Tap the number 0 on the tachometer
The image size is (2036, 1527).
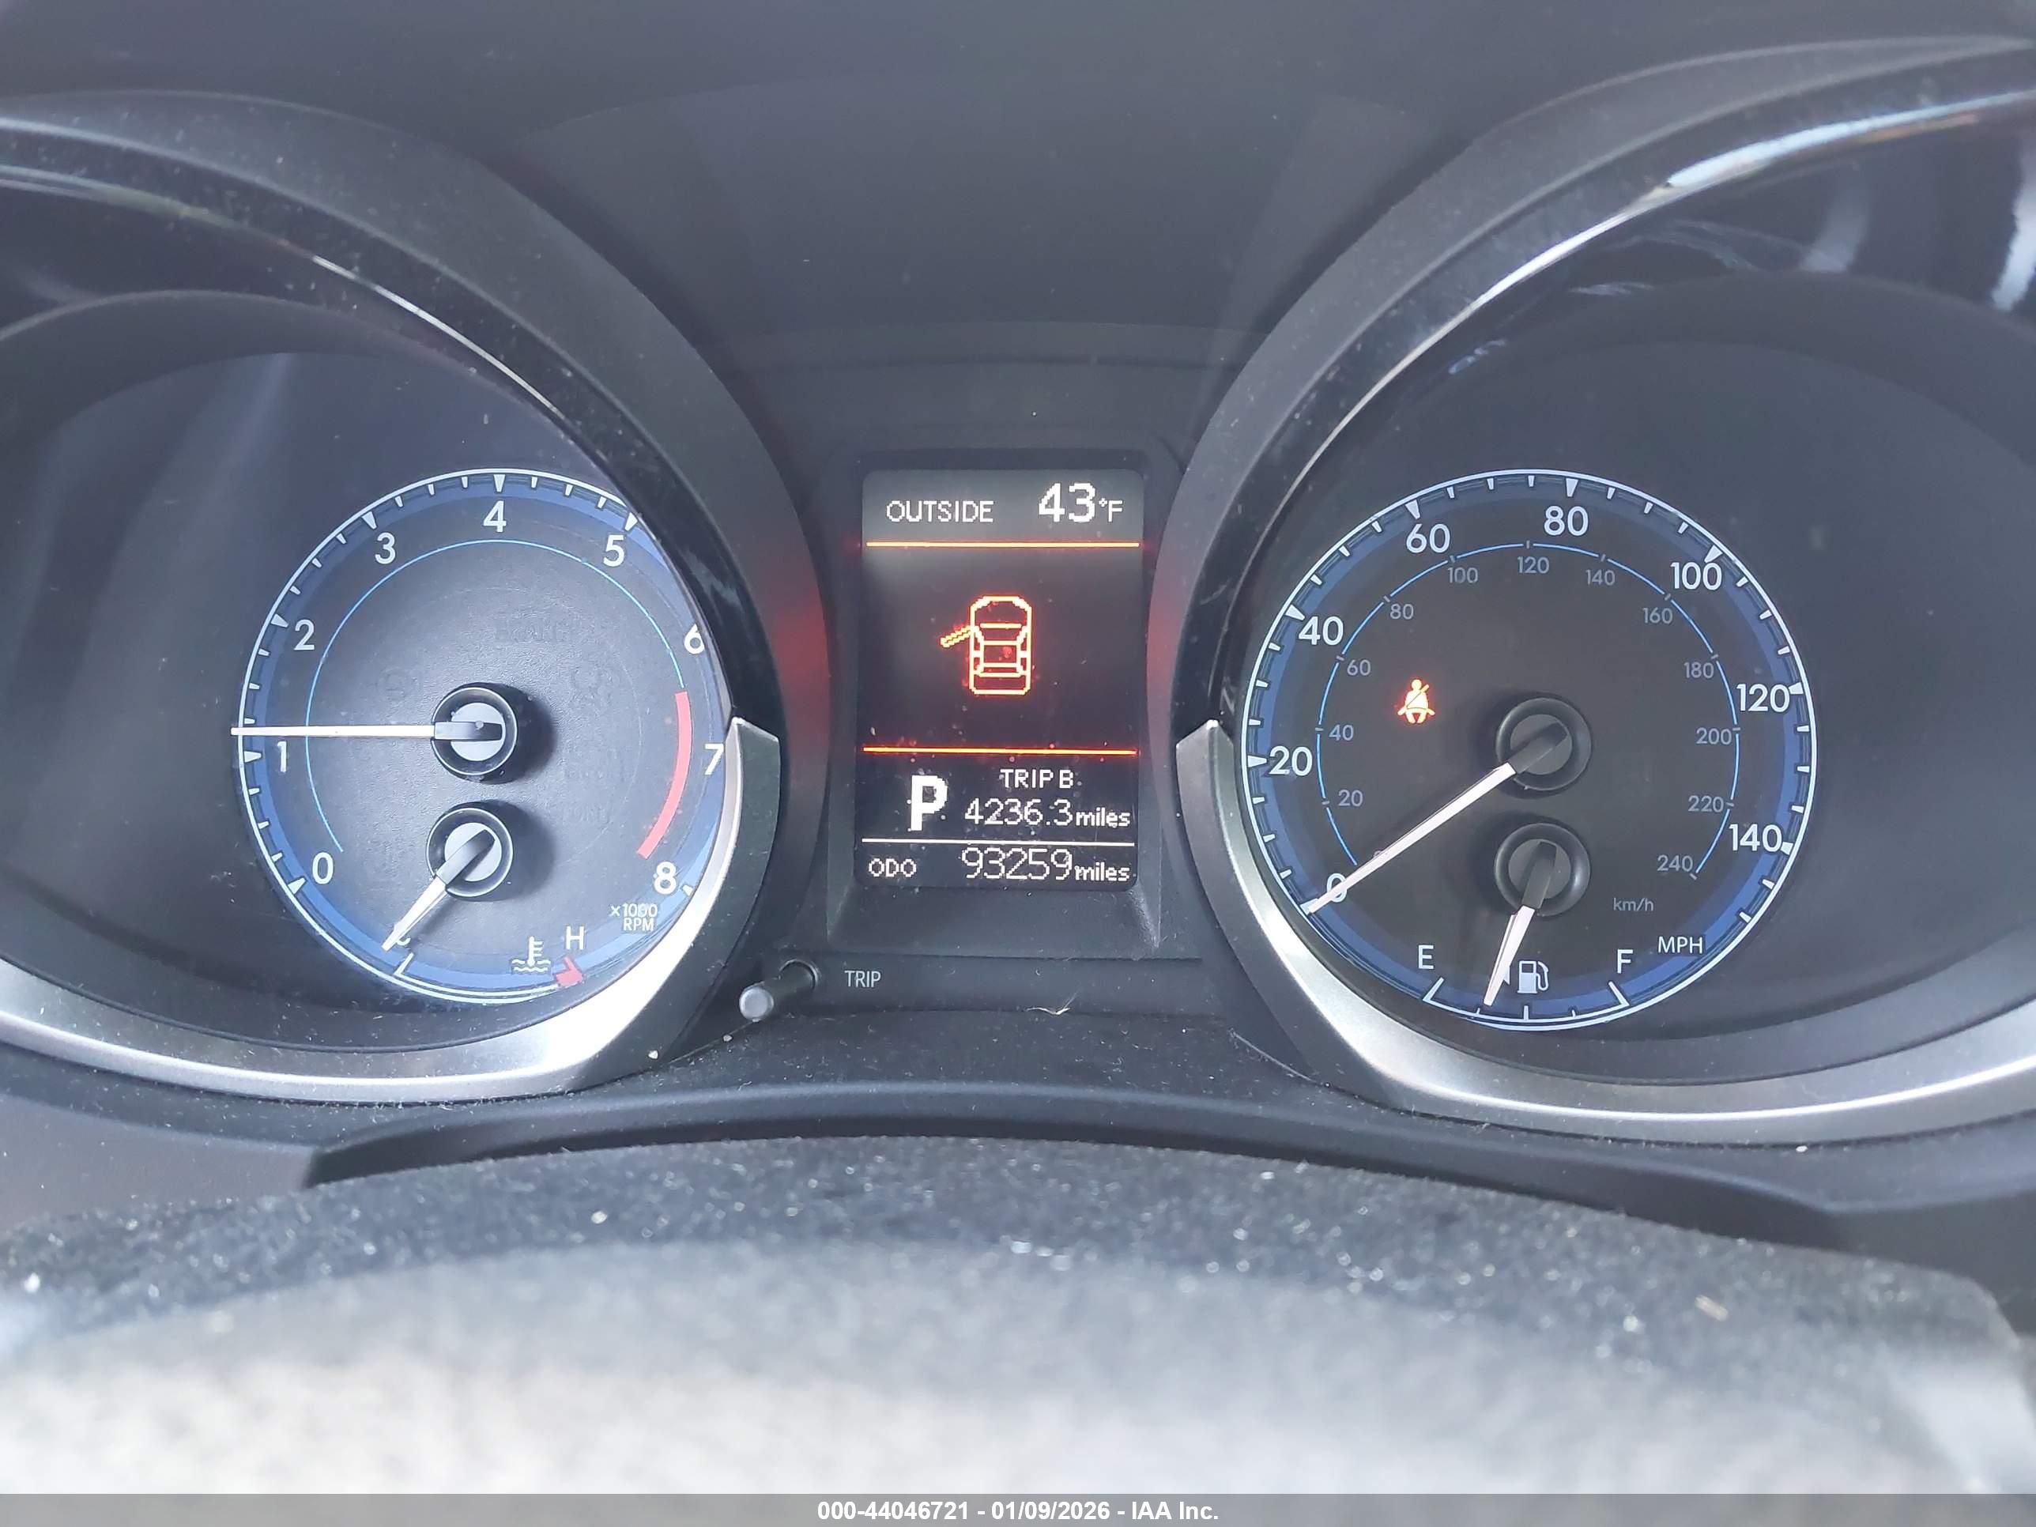click(322, 868)
